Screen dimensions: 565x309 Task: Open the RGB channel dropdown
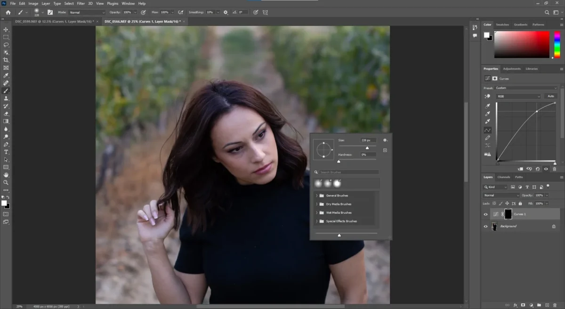(518, 96)
